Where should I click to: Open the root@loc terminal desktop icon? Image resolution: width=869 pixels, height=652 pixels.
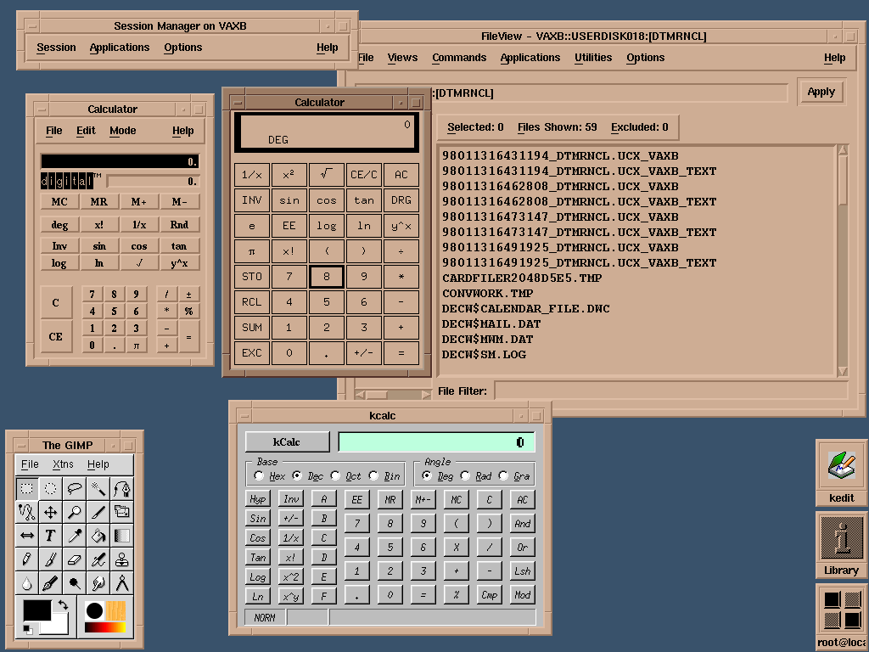coord(841,617)
